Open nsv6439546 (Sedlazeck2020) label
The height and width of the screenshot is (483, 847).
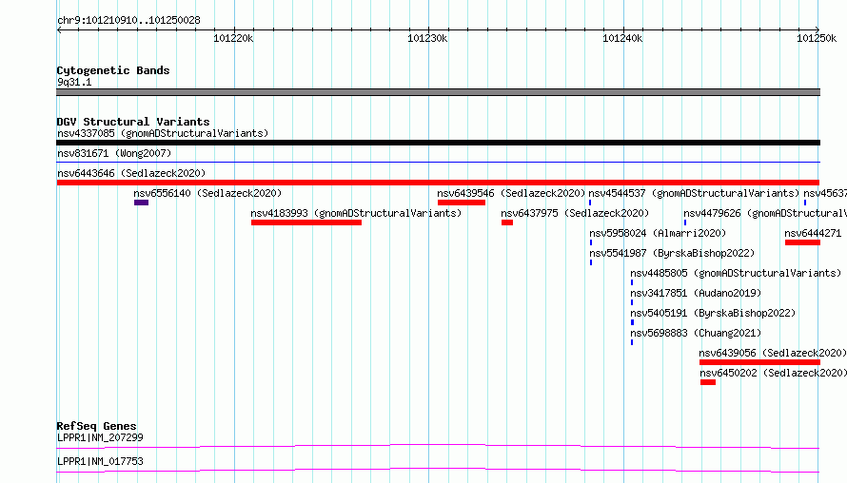[511, 193]
